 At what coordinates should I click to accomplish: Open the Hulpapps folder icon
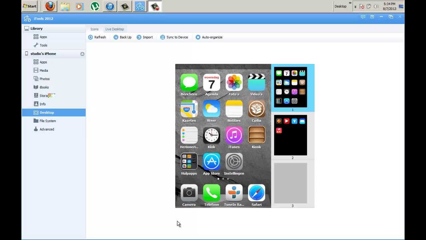tap(189, 161)
